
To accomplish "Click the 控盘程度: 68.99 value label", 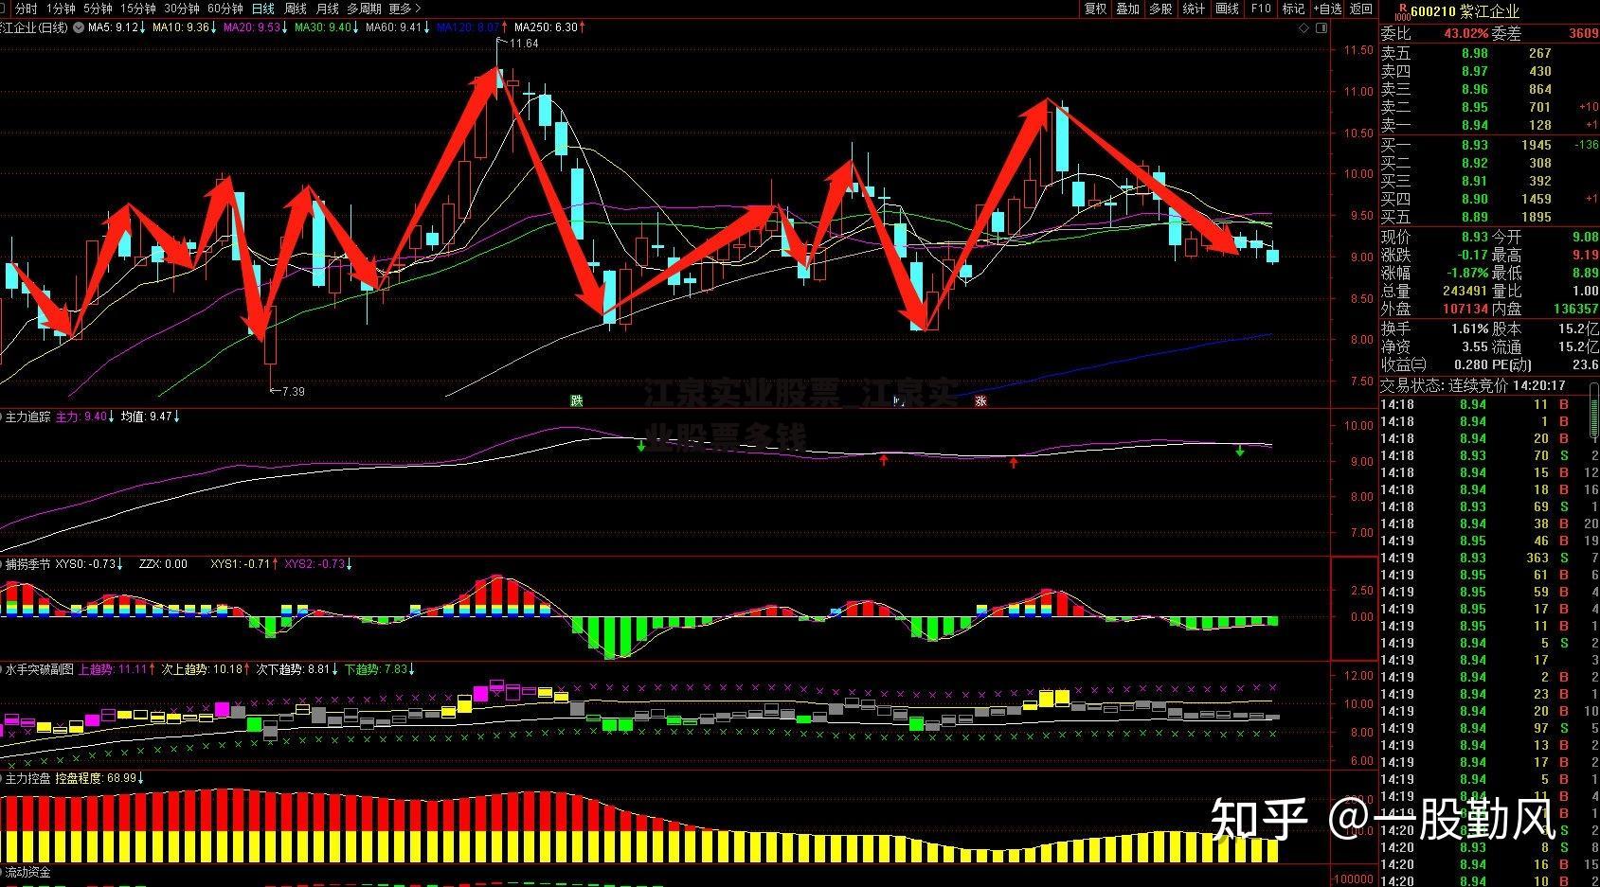I will 99,777.
